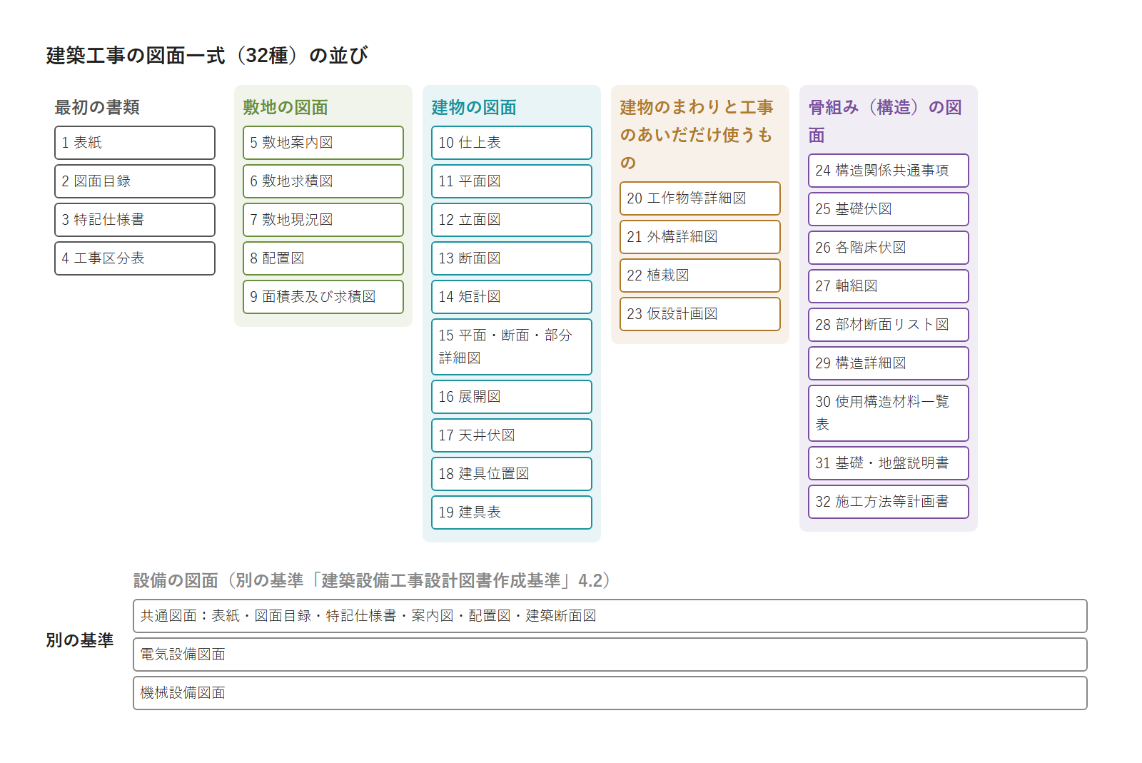The width and height of the screenshot is (1142, 763).
Task: Click the '29 構造詳細図' box
Action: coord(889,363)
